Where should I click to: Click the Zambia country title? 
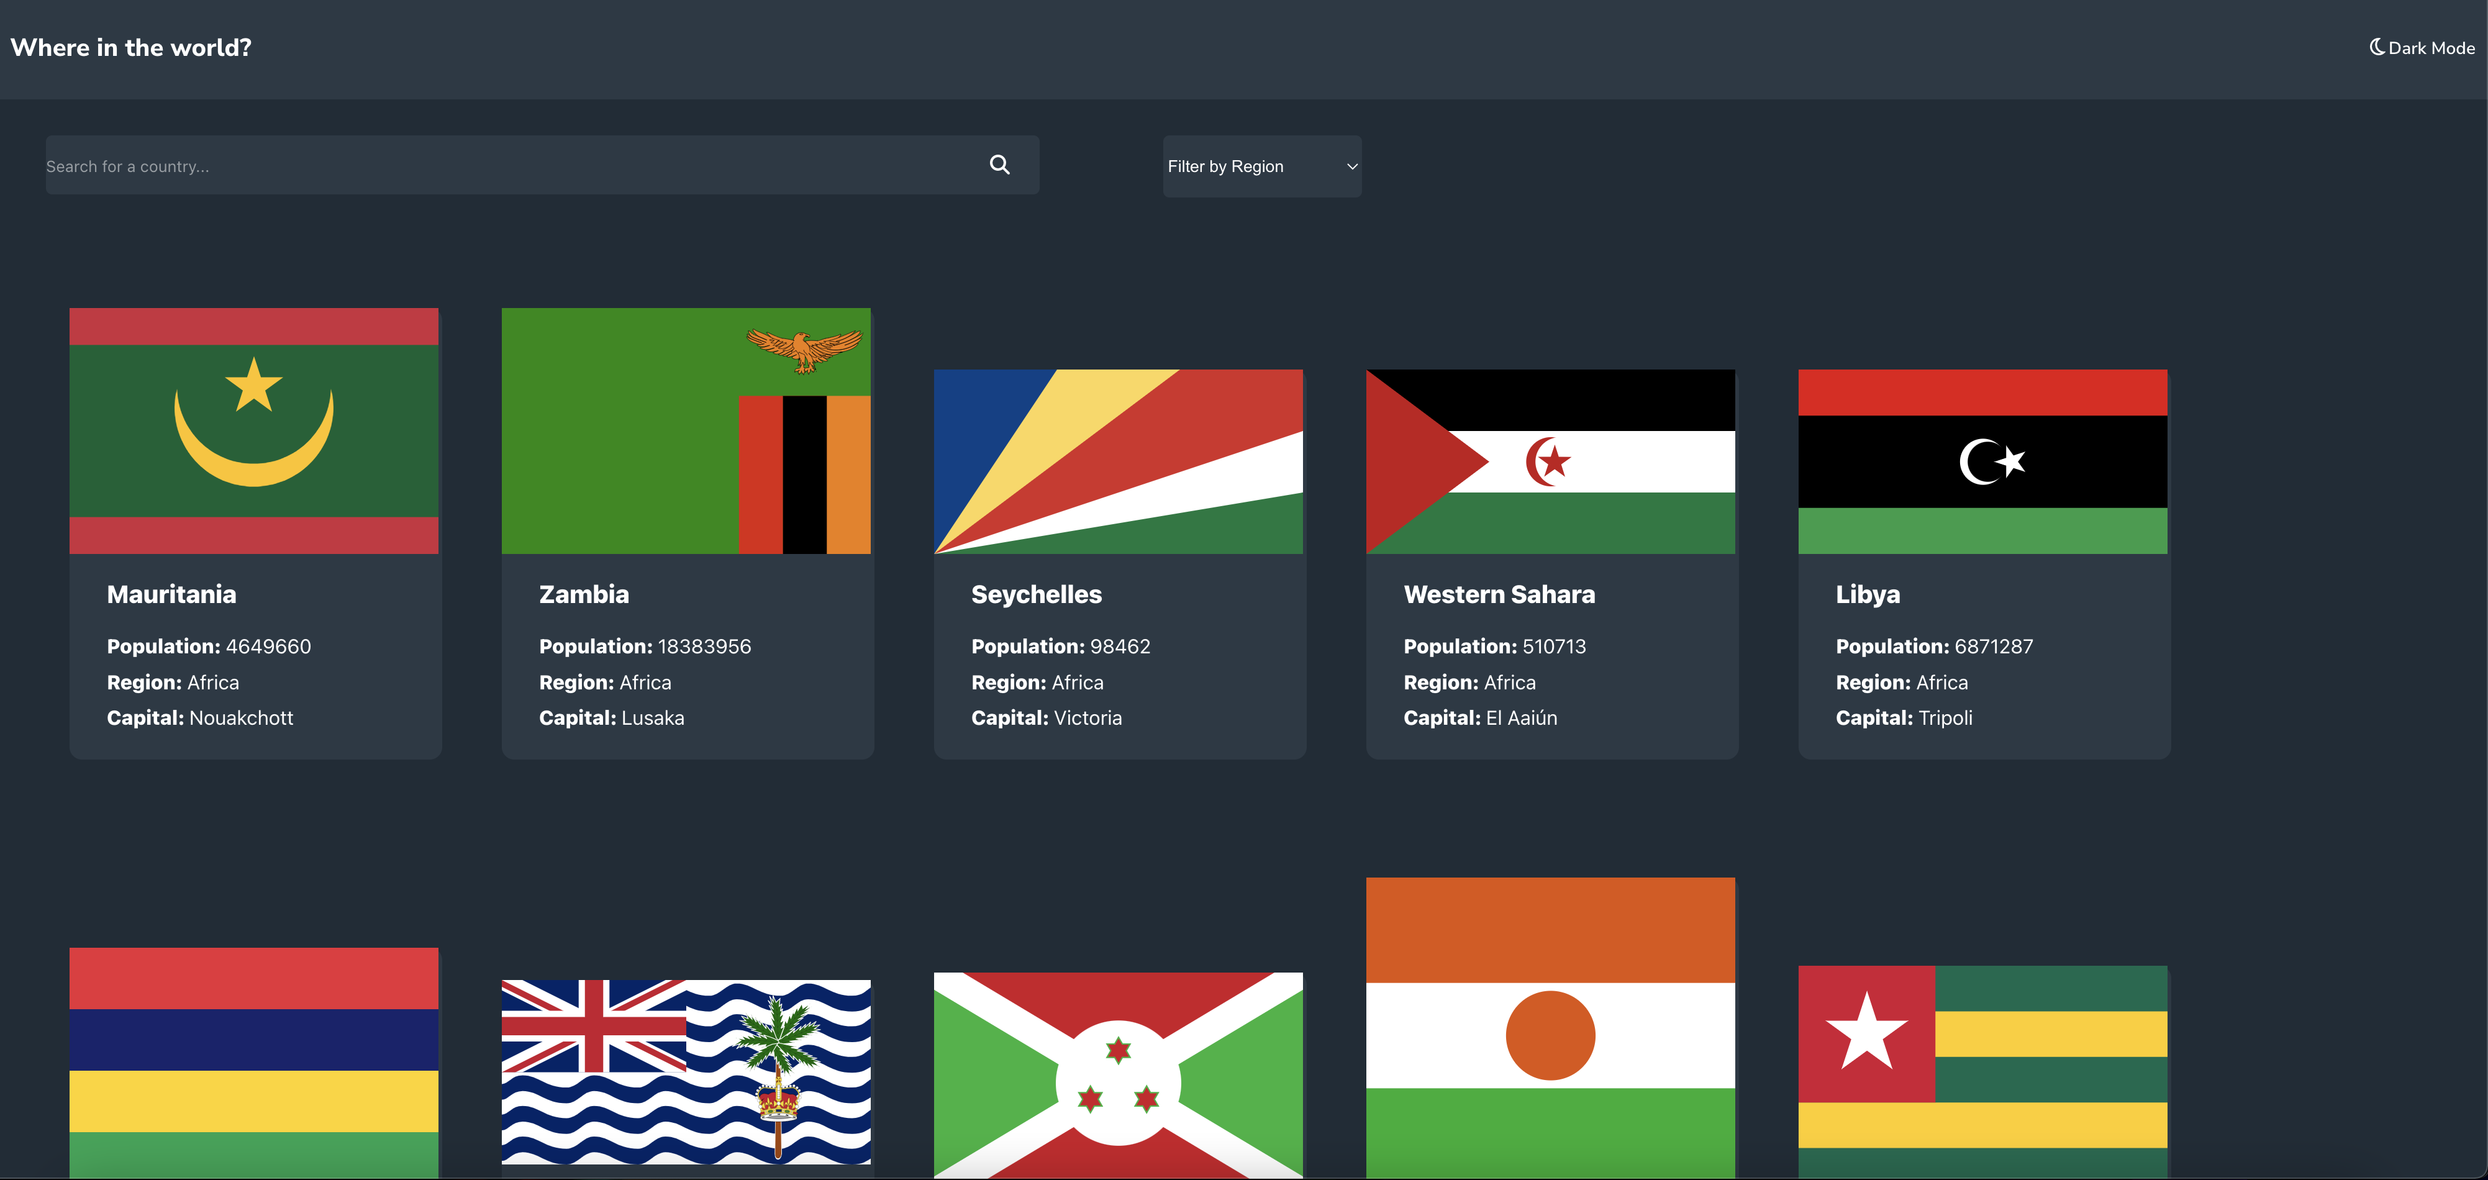583,594
